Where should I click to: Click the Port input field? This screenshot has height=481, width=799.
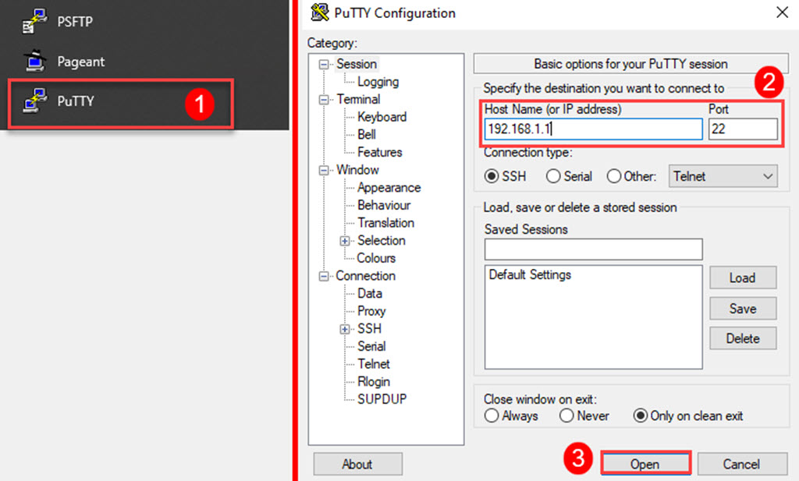(743, 129)
